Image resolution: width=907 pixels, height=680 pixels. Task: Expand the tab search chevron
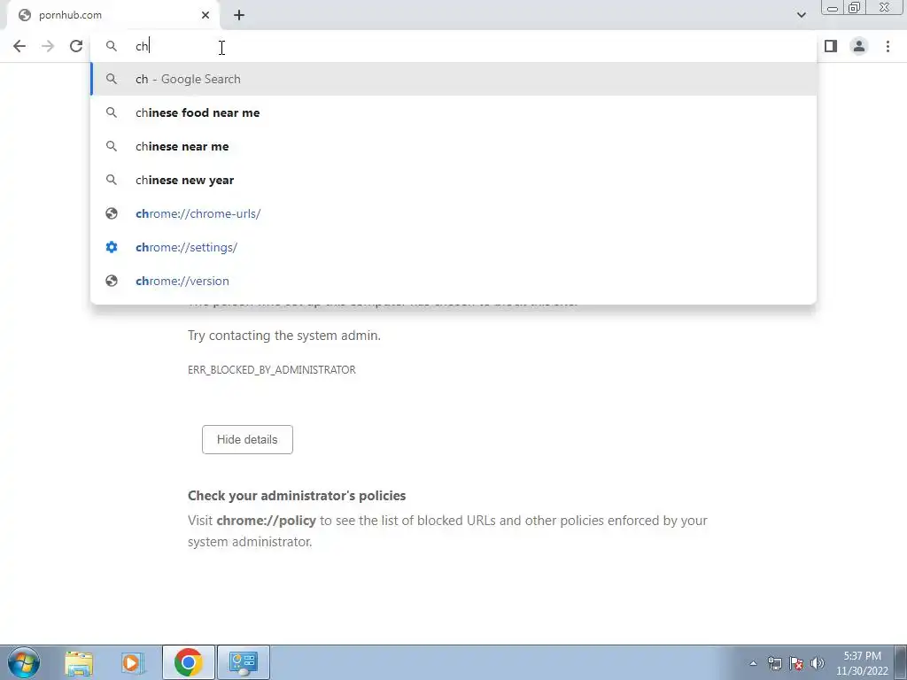801,15
